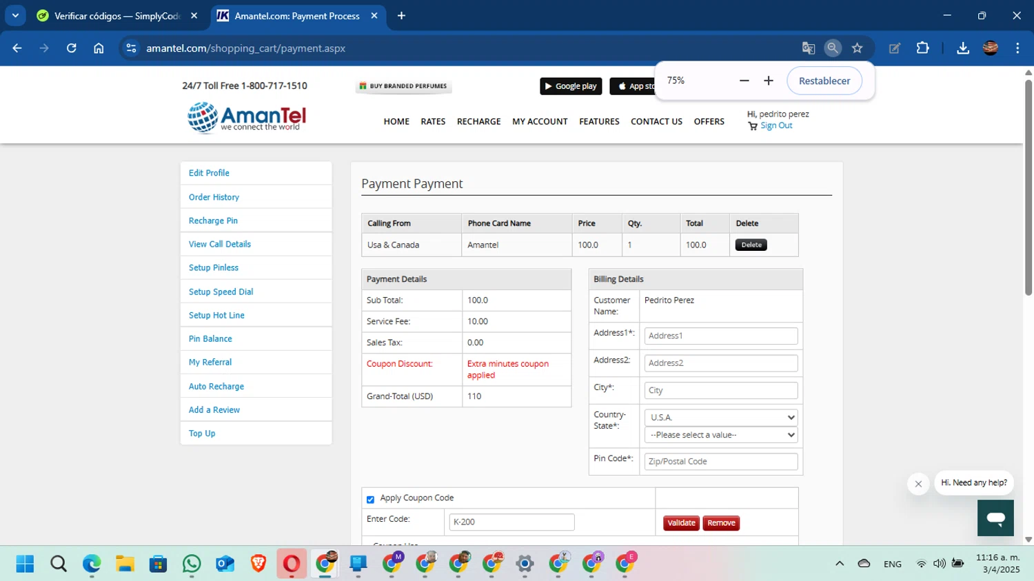The height and width of the screenshot is (581, 1034).
Task: Open a new browser tab
Action: coord(401,15)
